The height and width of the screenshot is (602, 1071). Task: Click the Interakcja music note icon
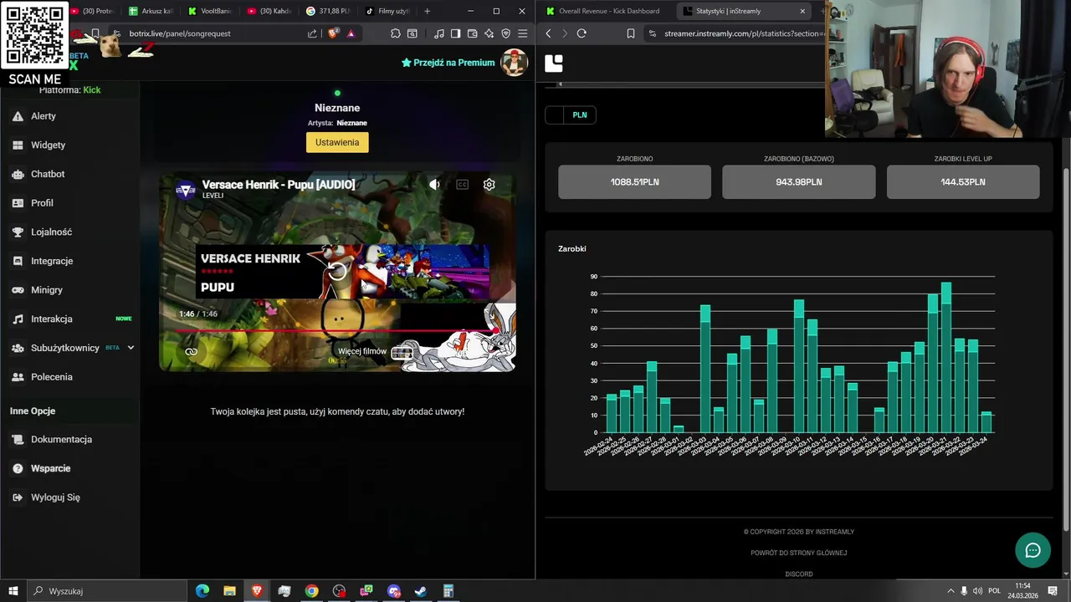pos(18,319)
